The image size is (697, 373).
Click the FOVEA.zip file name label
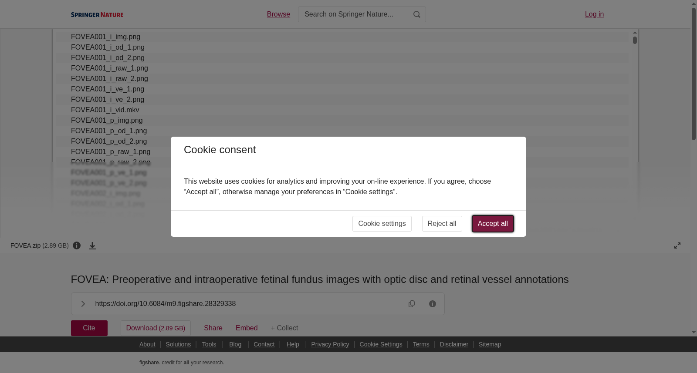click(x=25, y=245)
